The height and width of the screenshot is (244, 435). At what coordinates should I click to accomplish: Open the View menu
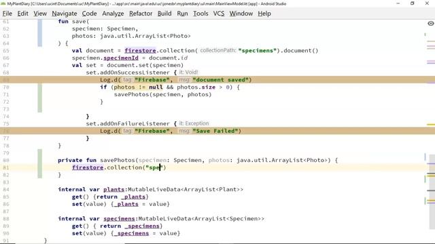40,14
